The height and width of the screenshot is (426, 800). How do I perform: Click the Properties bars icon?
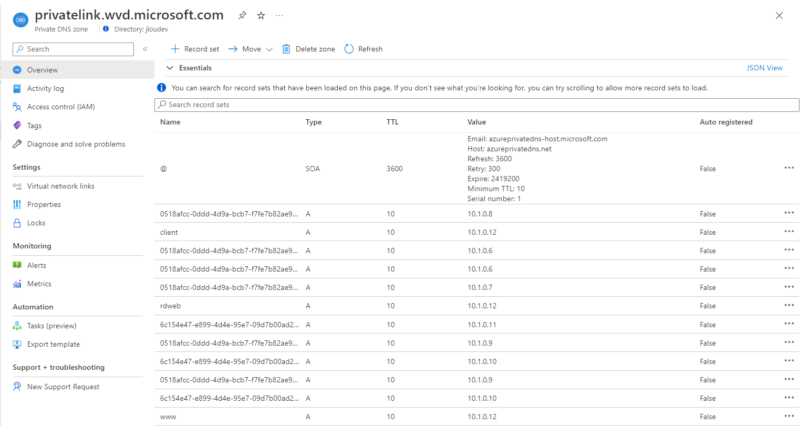point(17,204)
